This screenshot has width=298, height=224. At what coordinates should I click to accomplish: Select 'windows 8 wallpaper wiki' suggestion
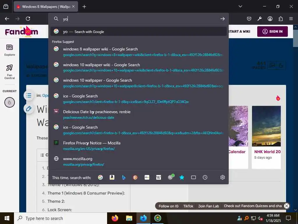[x=138, y=52]
